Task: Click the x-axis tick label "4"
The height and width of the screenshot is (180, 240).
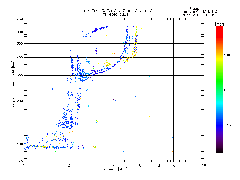Action: coord(114,165)
